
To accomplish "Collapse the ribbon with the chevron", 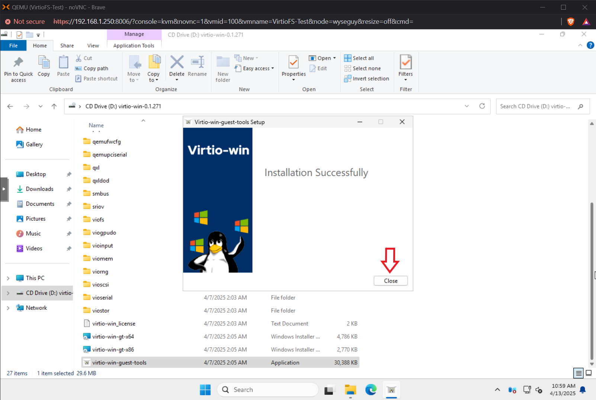I will click(580, 45).
